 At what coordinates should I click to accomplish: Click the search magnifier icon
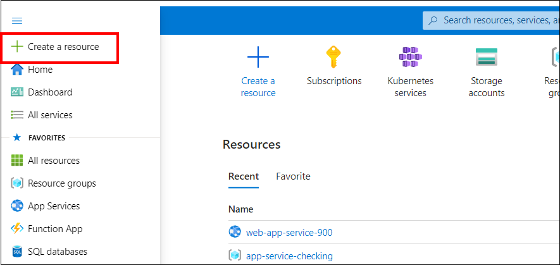[433, 20]
